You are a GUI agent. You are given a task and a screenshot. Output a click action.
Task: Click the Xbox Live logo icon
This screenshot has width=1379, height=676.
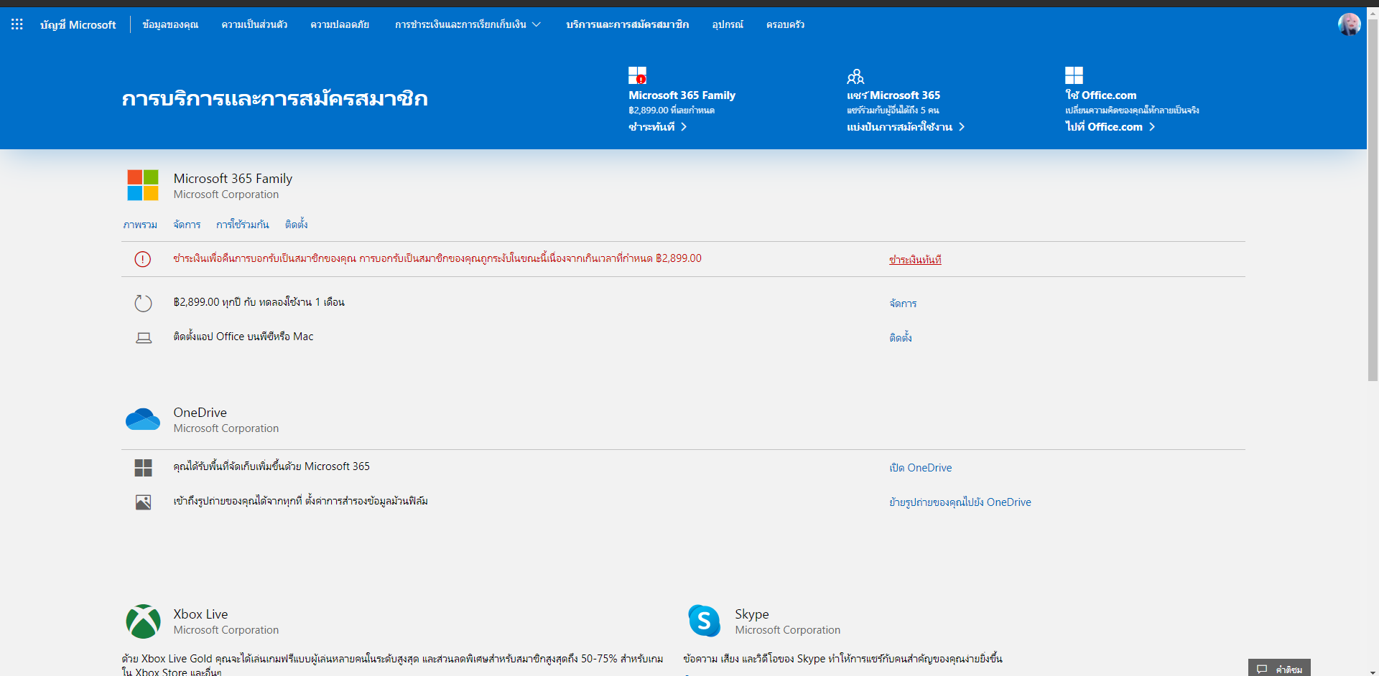[143, 621]
